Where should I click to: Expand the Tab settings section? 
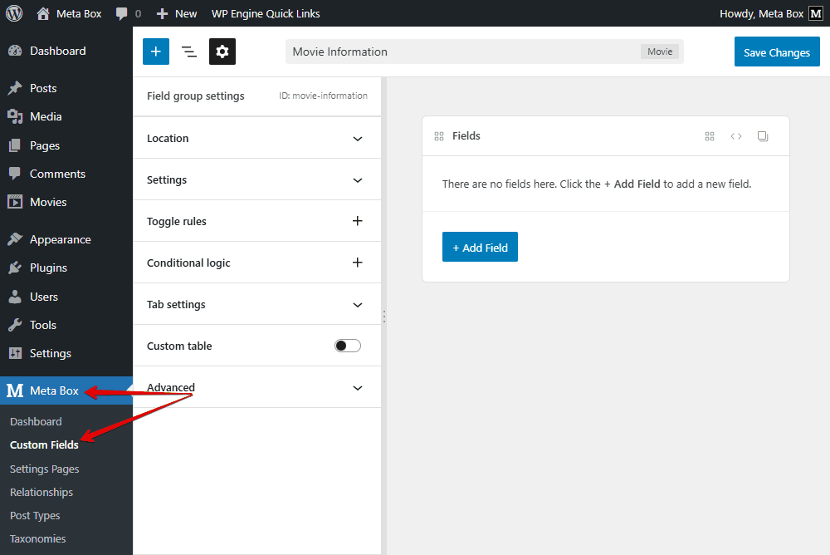pyautogui.click(x=358, y=305)
